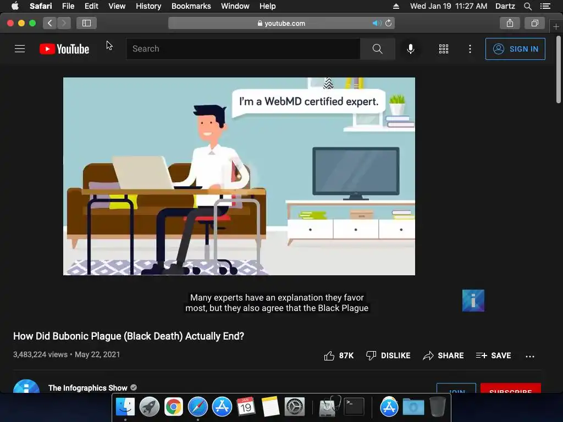Open the File menu
563x422 pixels.
click(x=68, y=6)
